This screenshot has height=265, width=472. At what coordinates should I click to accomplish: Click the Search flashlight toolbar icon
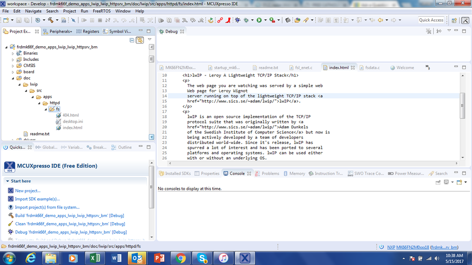click(x=306, y=20)
